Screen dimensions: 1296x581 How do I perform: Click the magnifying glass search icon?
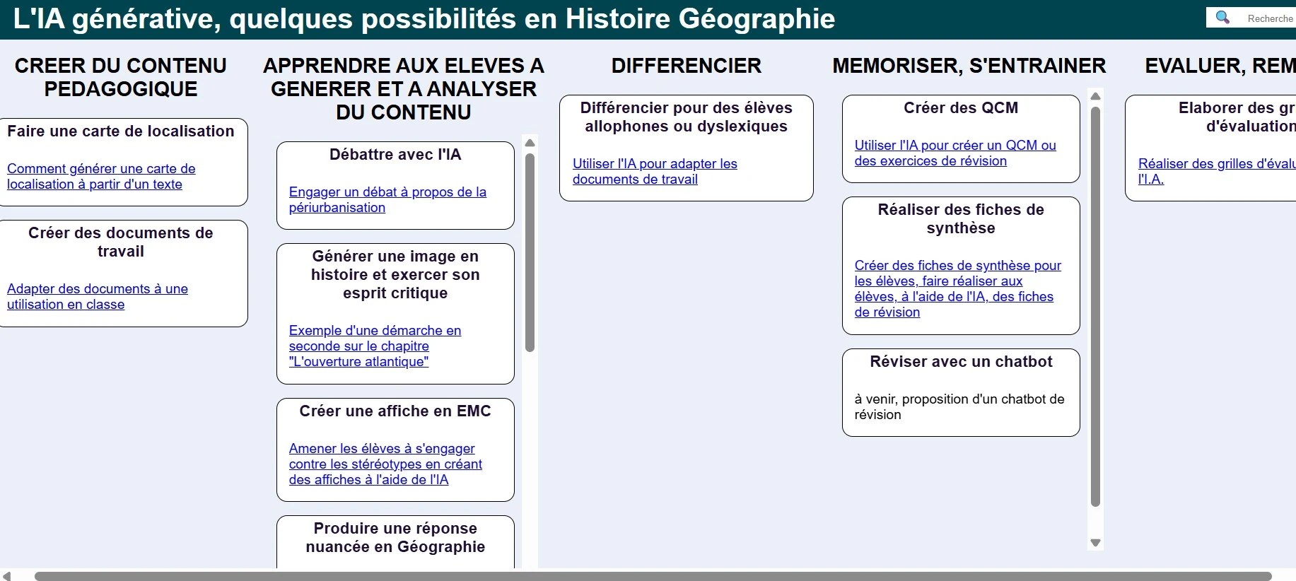(1222, 18)
